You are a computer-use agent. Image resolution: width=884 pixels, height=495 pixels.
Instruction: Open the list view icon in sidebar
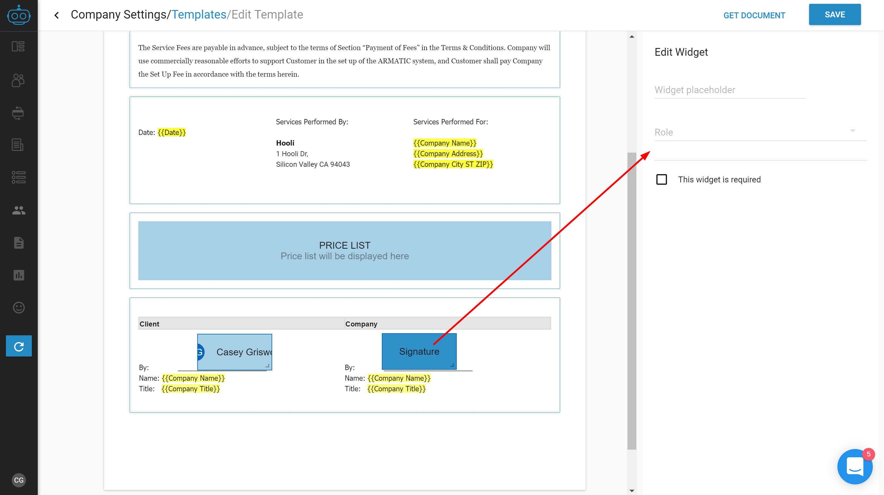(19, 177)
